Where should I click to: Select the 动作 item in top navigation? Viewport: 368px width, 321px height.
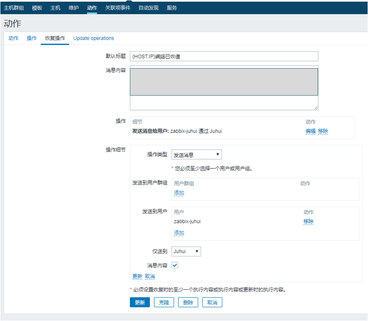tap(92, 8)
